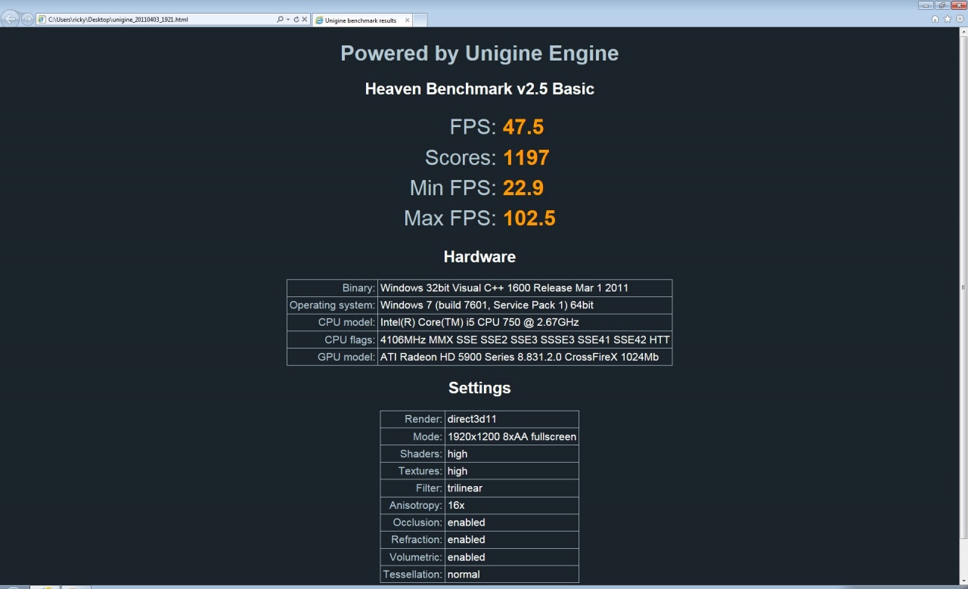Screen dimensions: 968x589
Task: Open the address bar autocomplete dropdown arrow
Action: (x=287, y=20)
